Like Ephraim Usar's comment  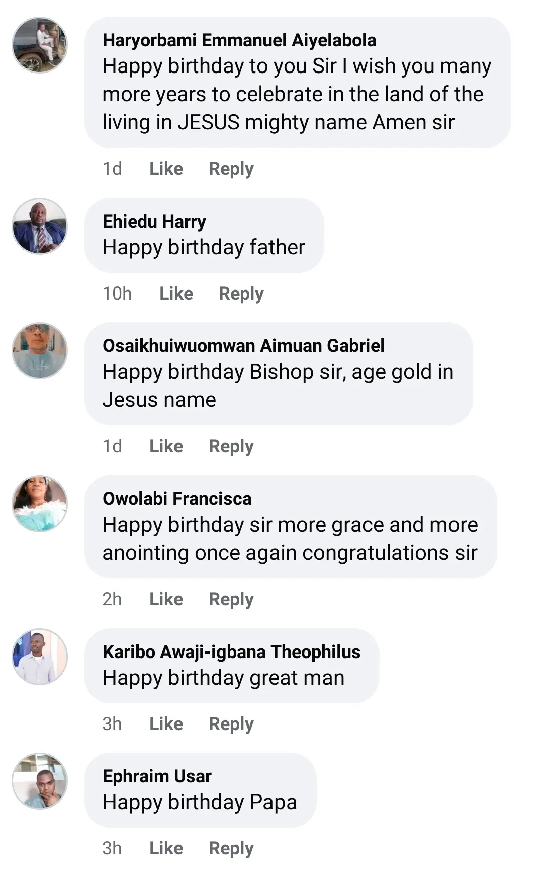[166, 848]
